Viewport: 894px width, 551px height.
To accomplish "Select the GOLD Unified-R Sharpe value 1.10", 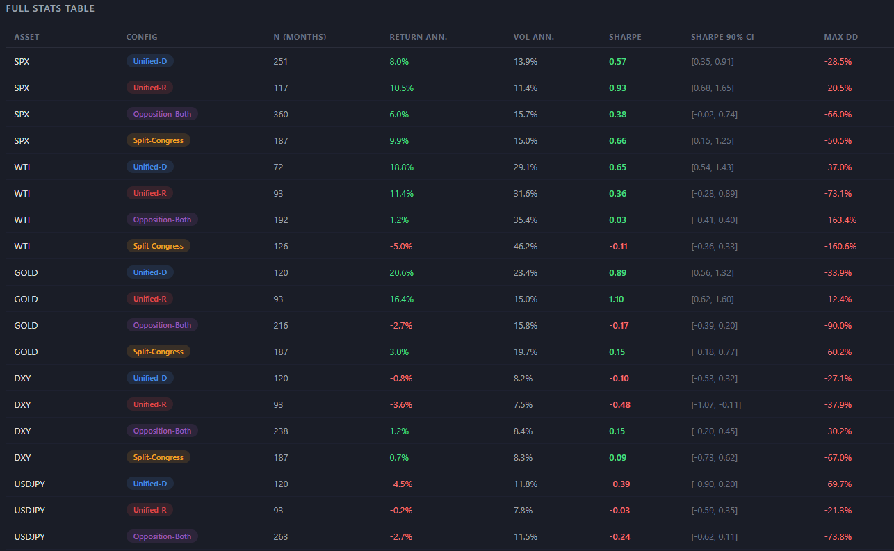I will pos(617,299).
